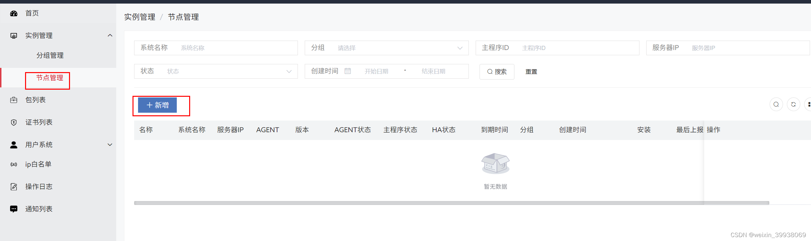Click the person icon beside 用户系统
811x241 pixels.
pyautogui.click(x=14, y=145)
